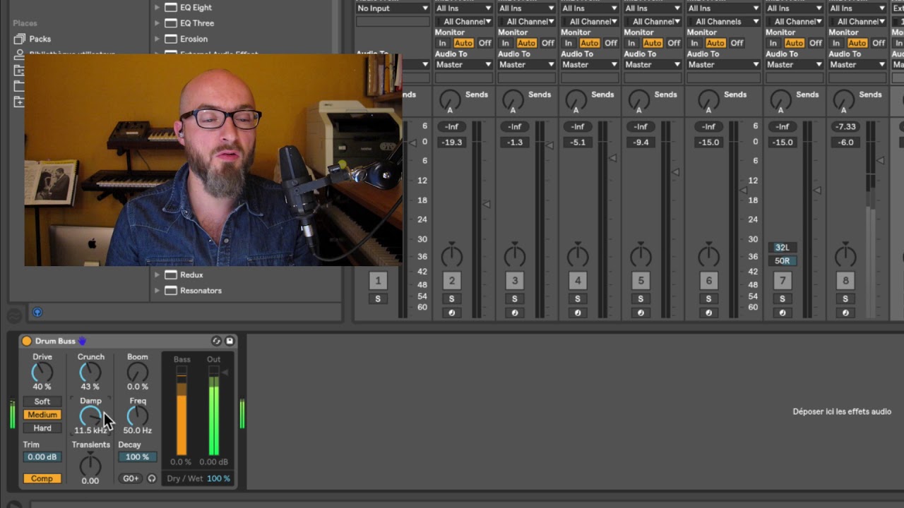Arm track 4 for recording
This screenshot has width=904, height=508.
[x=578, y=313]
